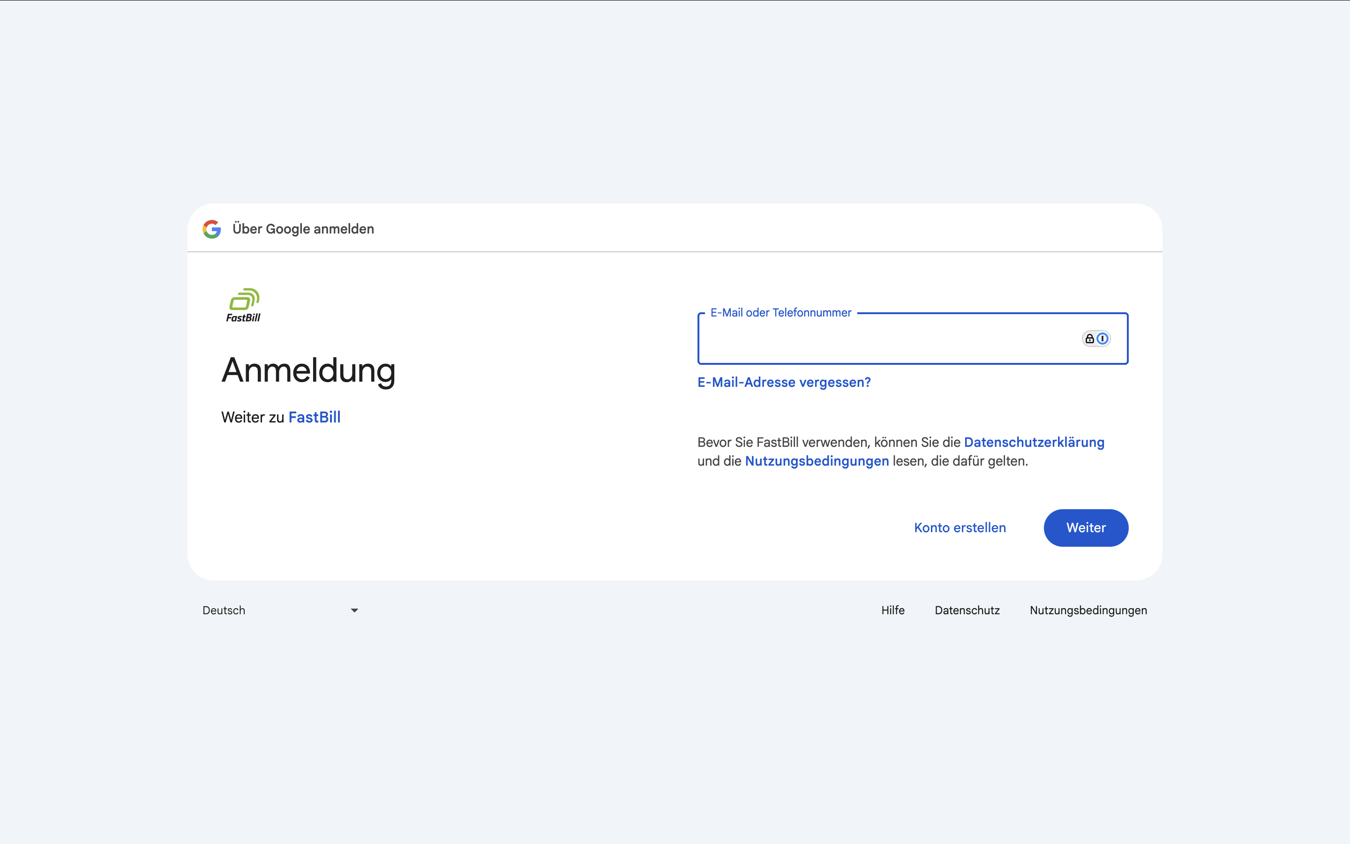Focus the E-Mail oder Telefonnummer input field
This screenshot has width=1350, height=844.
913,338
